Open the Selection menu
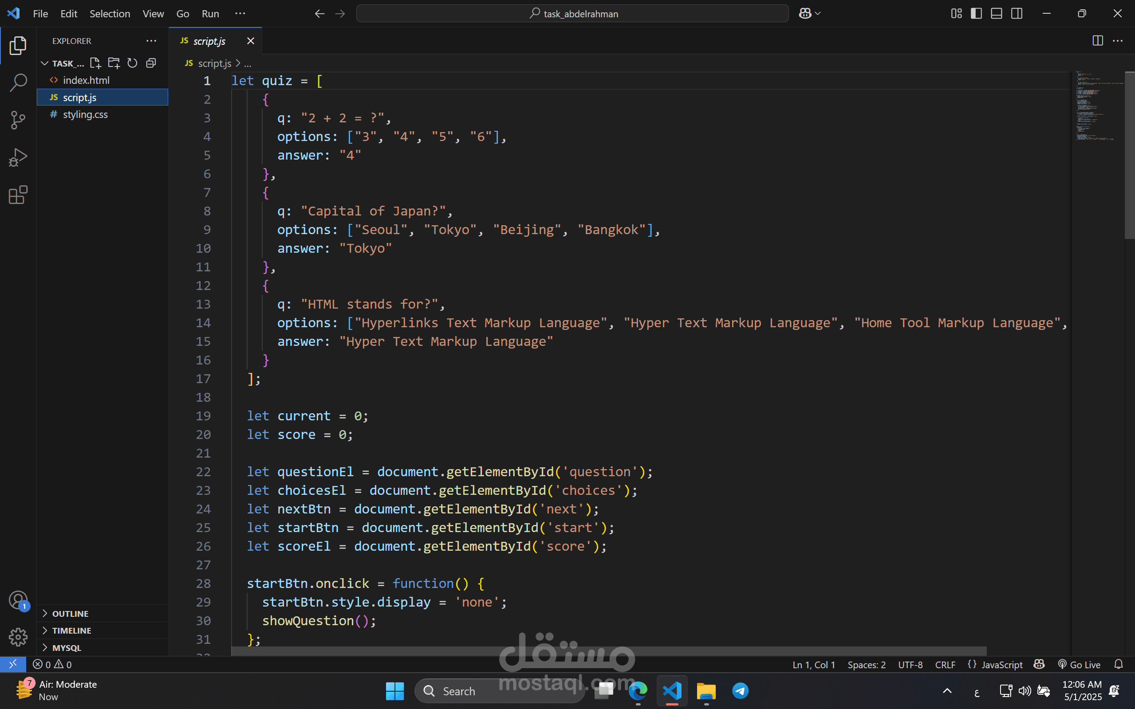Image resolution: width=1135 pixels, height=709 pixels. [110, 14]
